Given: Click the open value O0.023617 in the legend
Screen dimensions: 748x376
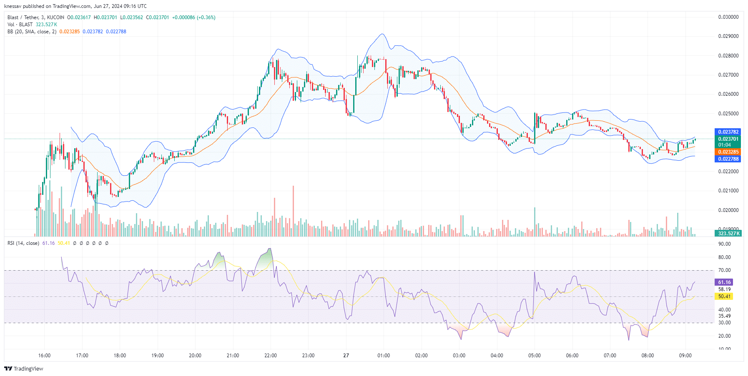Looking at the screenshot, I should coord(79,17).
